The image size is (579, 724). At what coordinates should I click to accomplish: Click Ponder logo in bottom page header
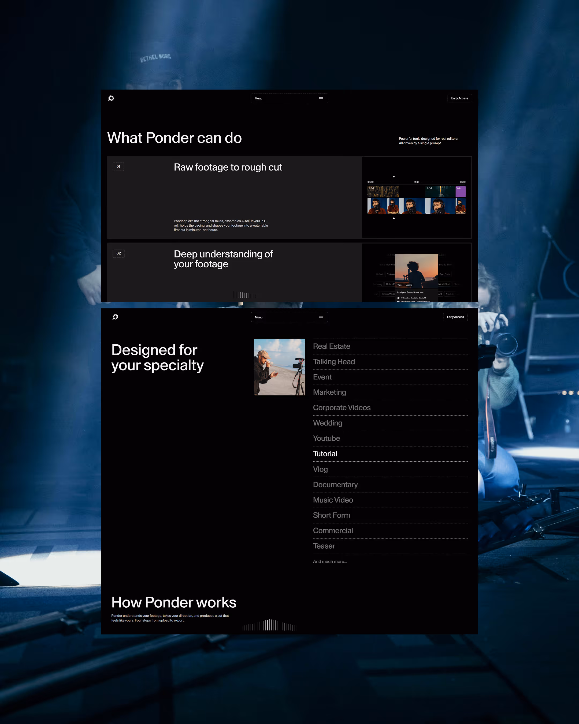pyautogui.click(x=116, y=317)
